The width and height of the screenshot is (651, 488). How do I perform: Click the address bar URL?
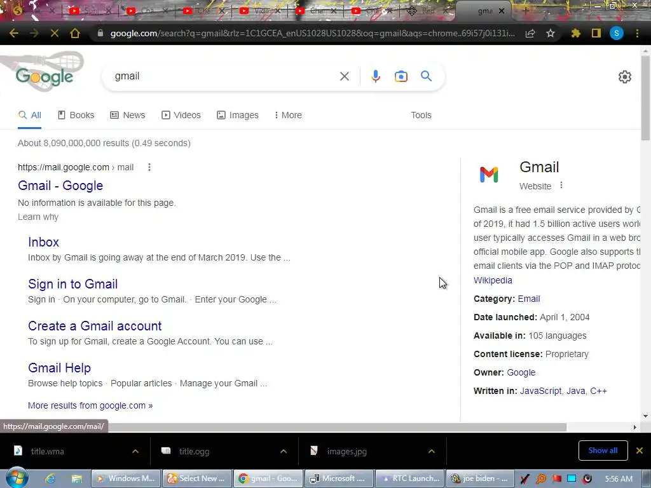(312, 33)
